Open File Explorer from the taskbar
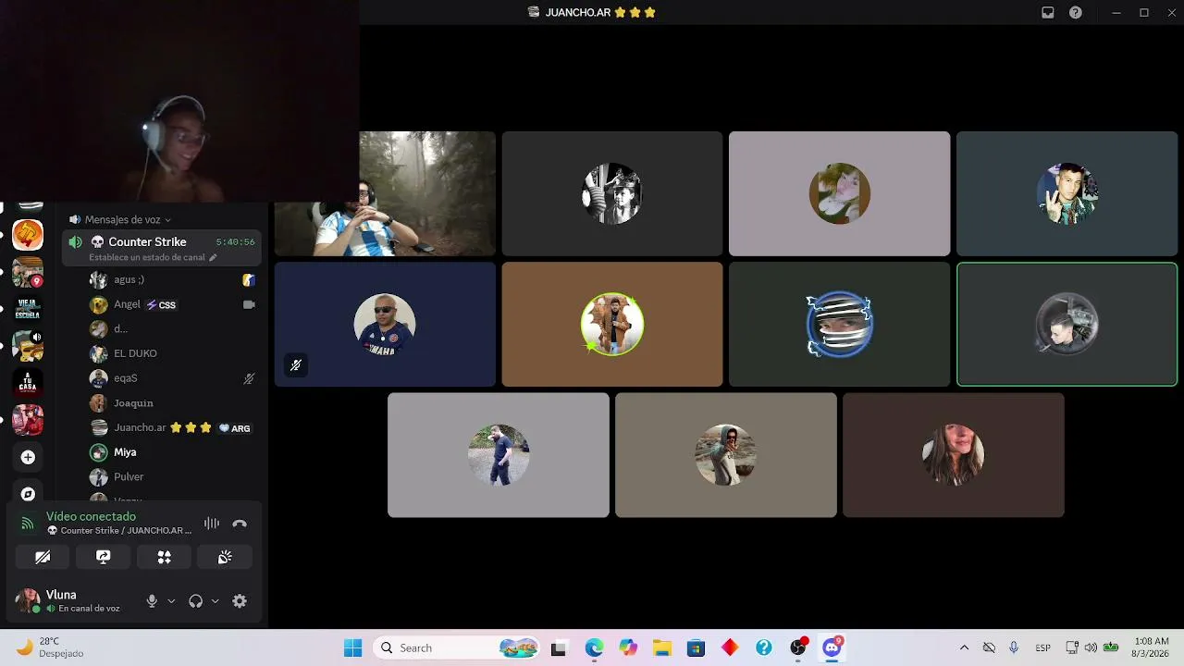Image resolution: width=1184 pixels, height=666 pixels. 661,648
